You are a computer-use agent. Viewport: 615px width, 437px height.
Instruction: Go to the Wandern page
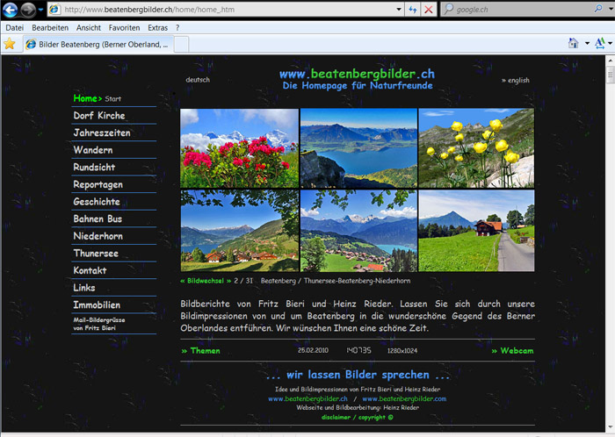click(x=93, y=150)
